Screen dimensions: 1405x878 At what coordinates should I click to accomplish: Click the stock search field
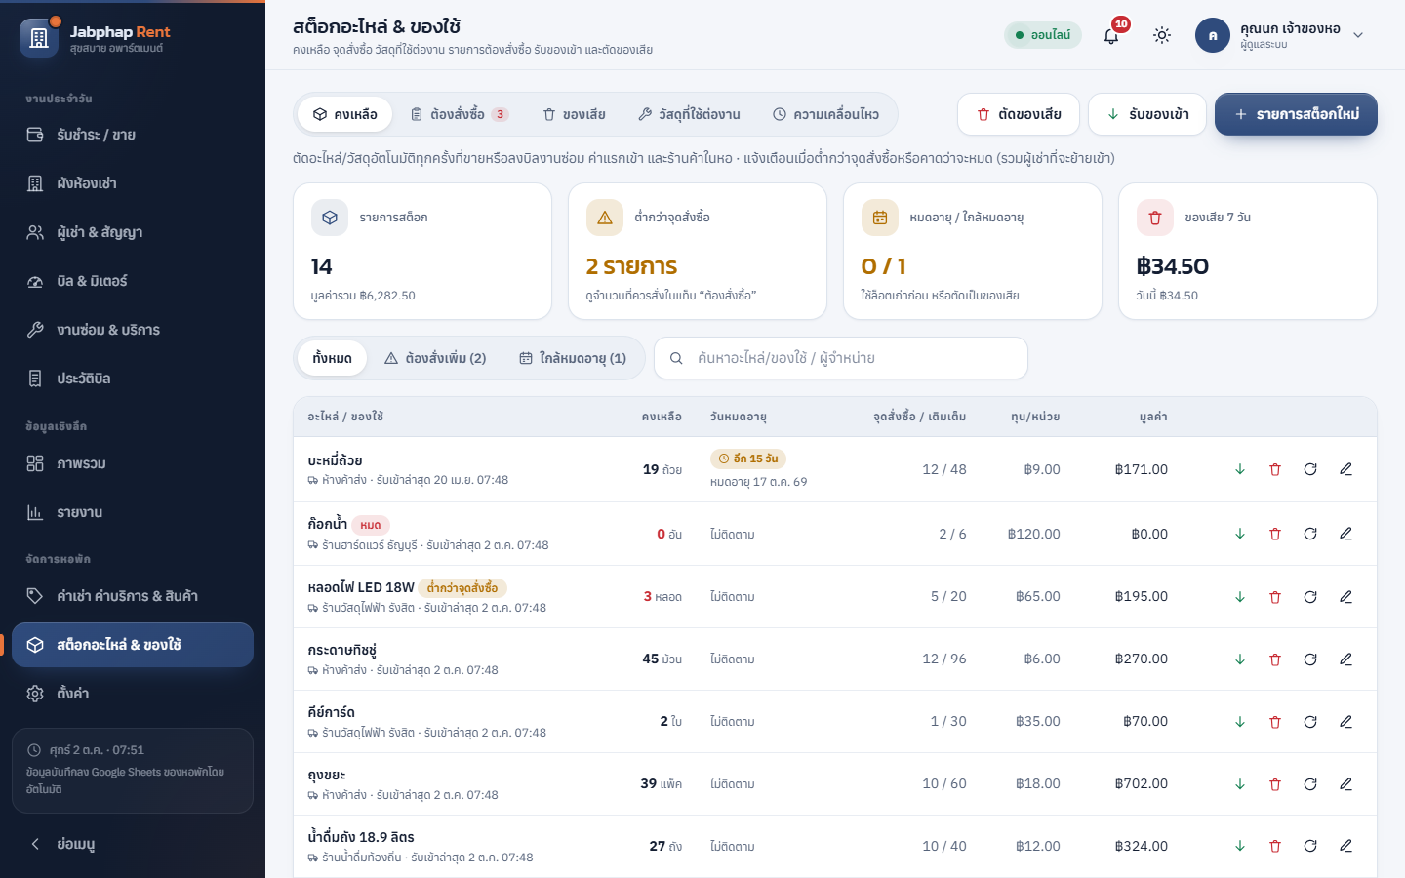coord(841,358)
